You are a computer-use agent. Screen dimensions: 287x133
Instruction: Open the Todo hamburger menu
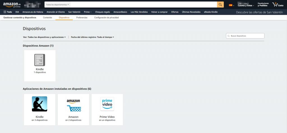(8, 12)
